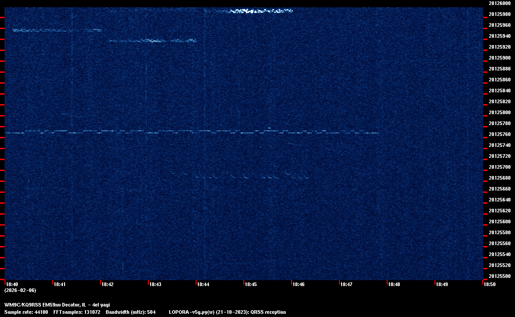Viewport: 515px width, 317px height.
Task: Click the LOPORA-v5g.py QRSS reception text
Action: (x=227, y=312)
